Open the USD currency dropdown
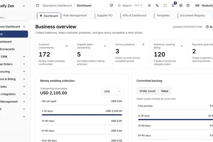The image size is (213, 142). click(x=112, y=91)
